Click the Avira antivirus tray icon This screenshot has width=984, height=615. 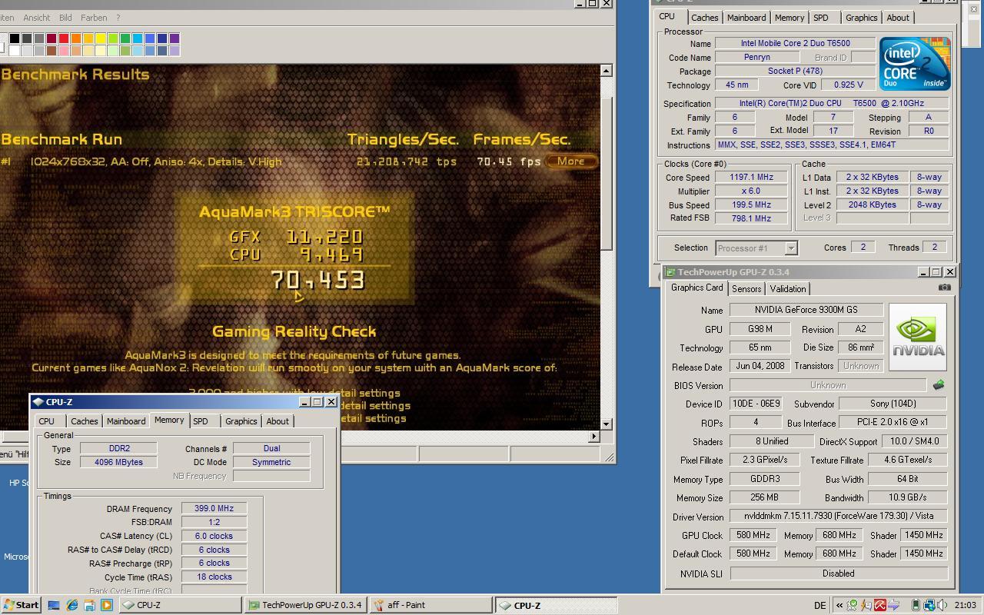(x=880, y=605)
